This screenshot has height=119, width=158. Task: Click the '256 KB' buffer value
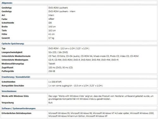point(52,71)
